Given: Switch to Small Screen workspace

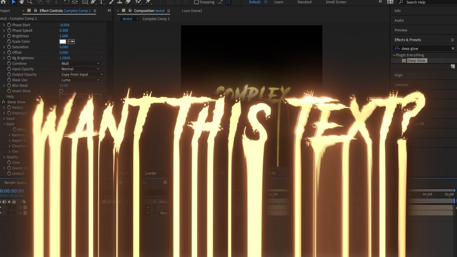Looking at the screenshot, I should [x=336, y=2].
